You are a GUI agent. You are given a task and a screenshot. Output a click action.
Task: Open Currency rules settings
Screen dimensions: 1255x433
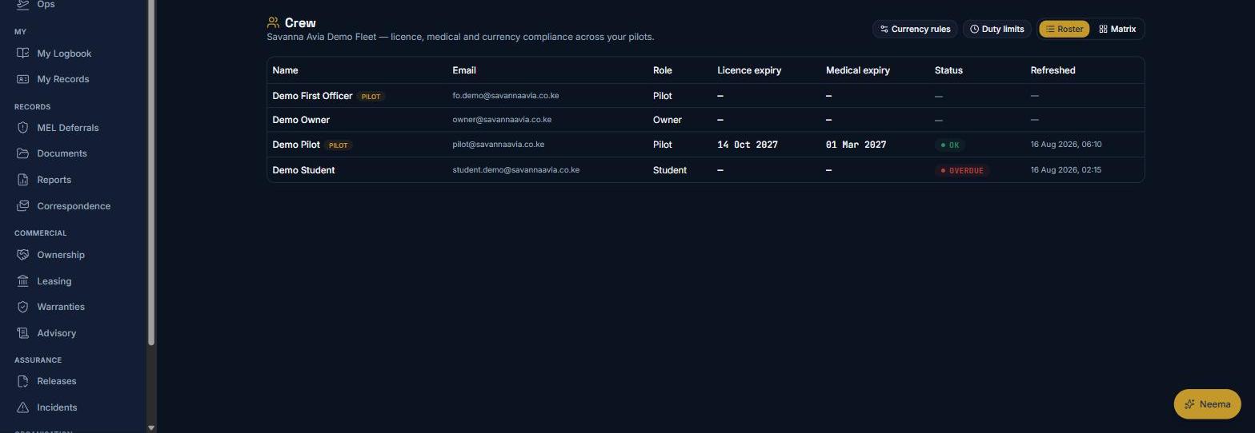coord(915,29)
